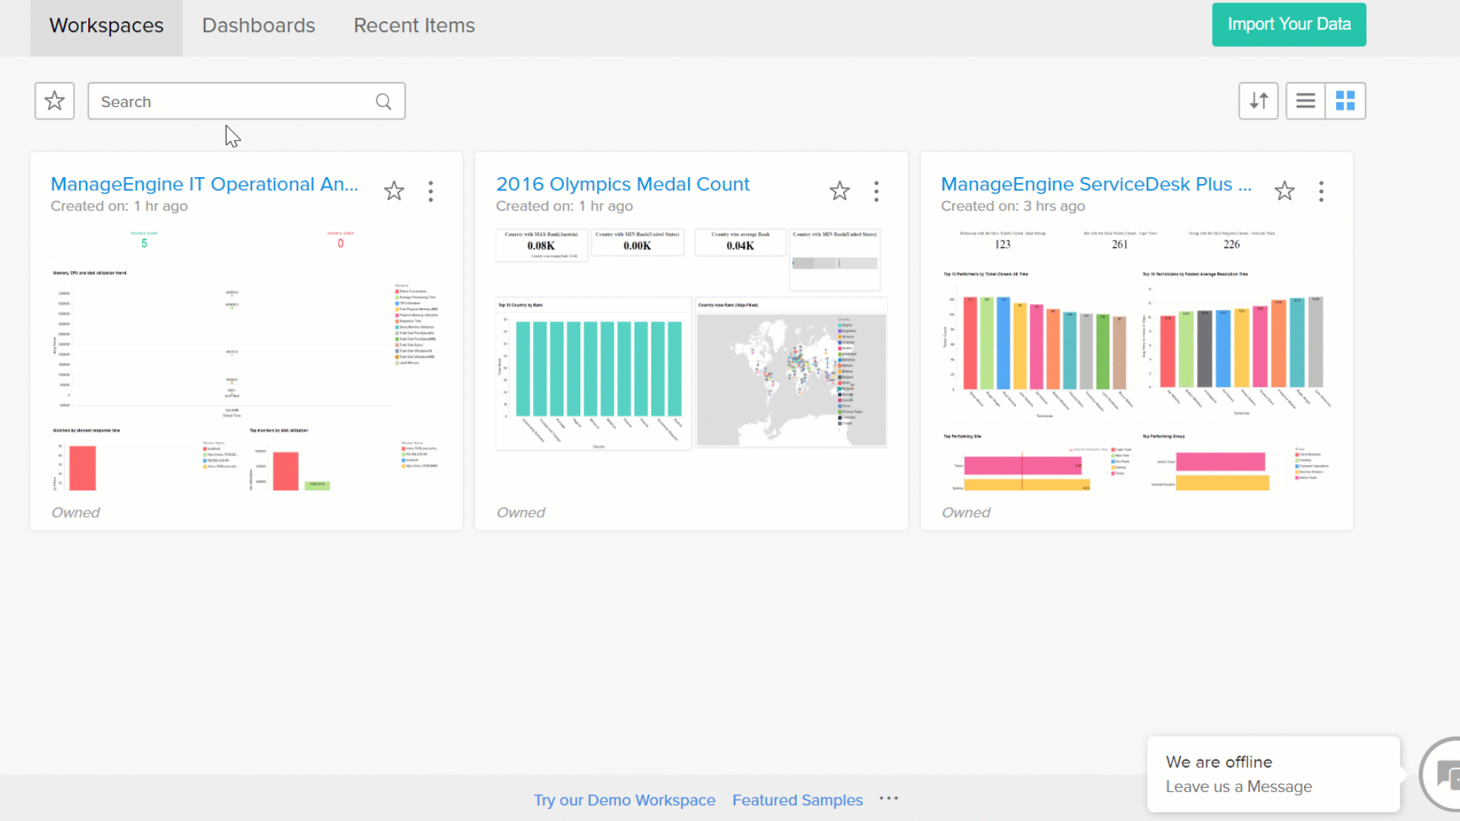Click the Leave us a Message chat box
The width and height of the screenshot is (1460, 821).
pyautogui.click(x=1274, y=774)
